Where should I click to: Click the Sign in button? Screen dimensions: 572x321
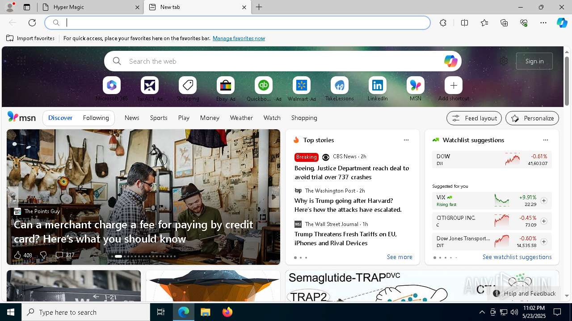point(534,61)
